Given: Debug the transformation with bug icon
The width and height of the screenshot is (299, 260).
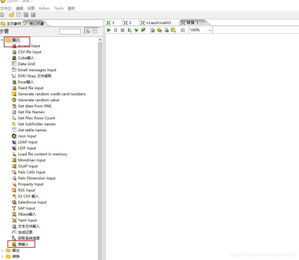Looking at the screenshot, I should tap(136, 30).
